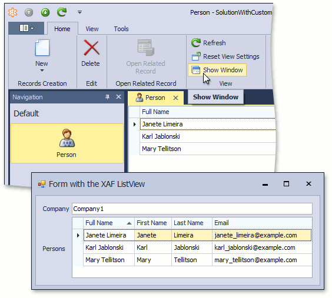The height and width of the screenshot is (298, 332).
Task: Click the Company text field
Action: (192, 209)
